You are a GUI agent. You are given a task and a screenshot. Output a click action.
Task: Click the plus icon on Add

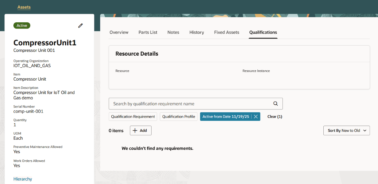[x=135, y=130]
